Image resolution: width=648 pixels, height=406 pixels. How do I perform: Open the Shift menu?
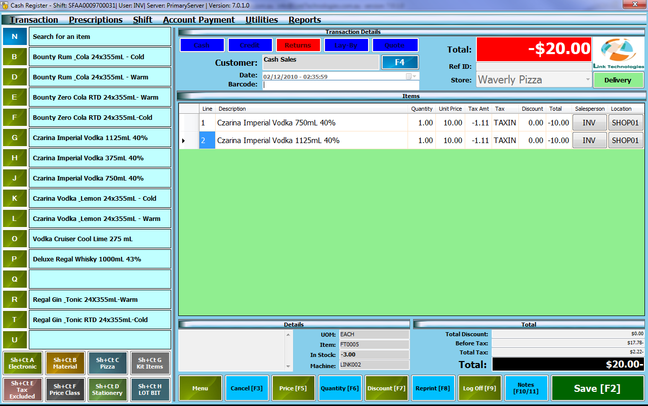click(x=143, y=20)
